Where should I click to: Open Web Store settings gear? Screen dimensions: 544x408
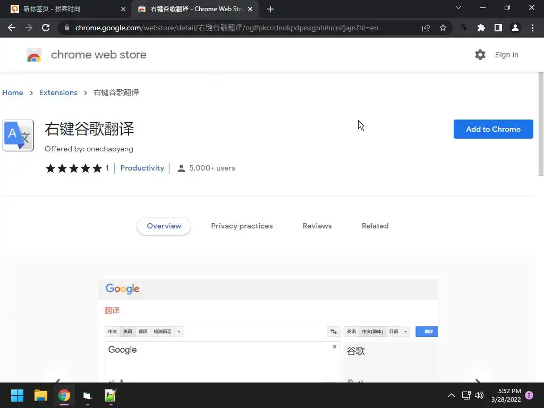coord(480,55)
